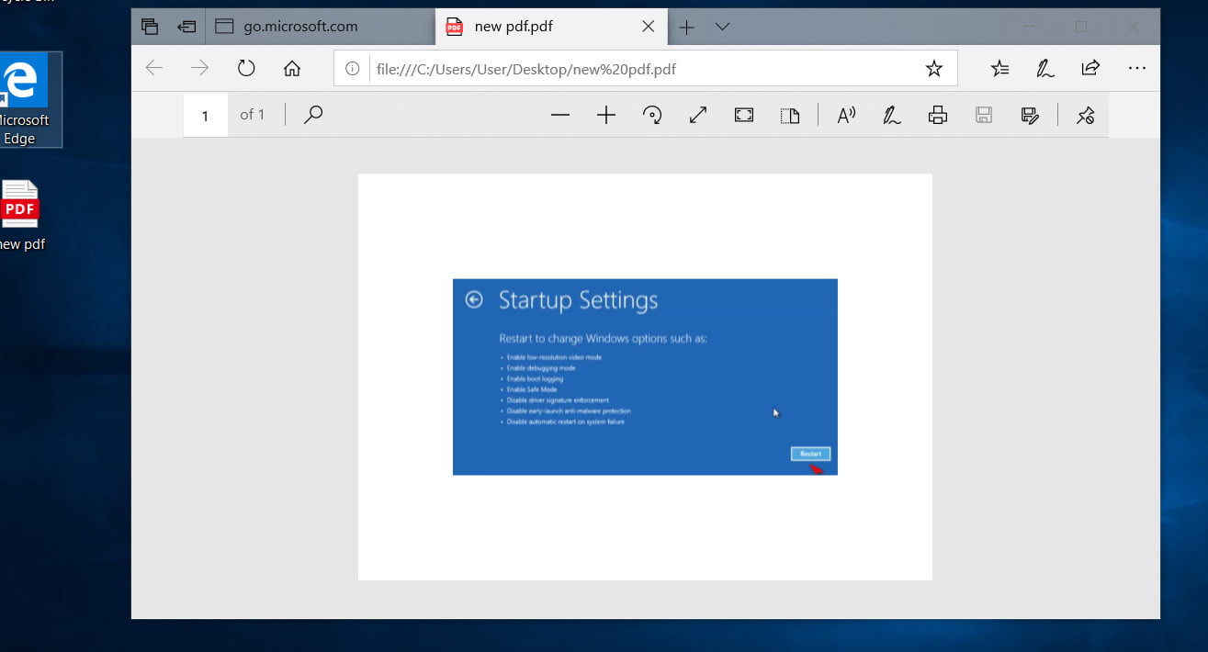
Task: Switch the PDF page view layout
Action: (x=790, y=115)
